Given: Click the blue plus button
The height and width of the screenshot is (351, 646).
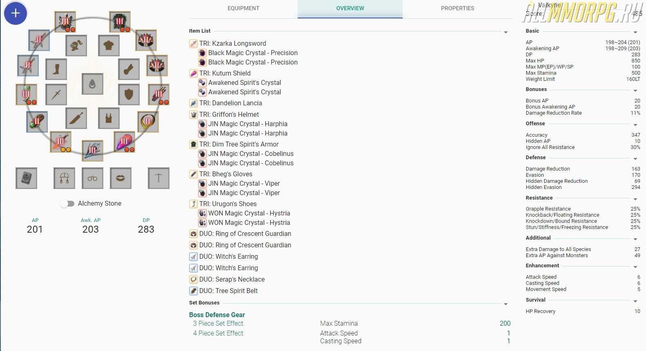Looking at the screenshot, I should point(16,13).
